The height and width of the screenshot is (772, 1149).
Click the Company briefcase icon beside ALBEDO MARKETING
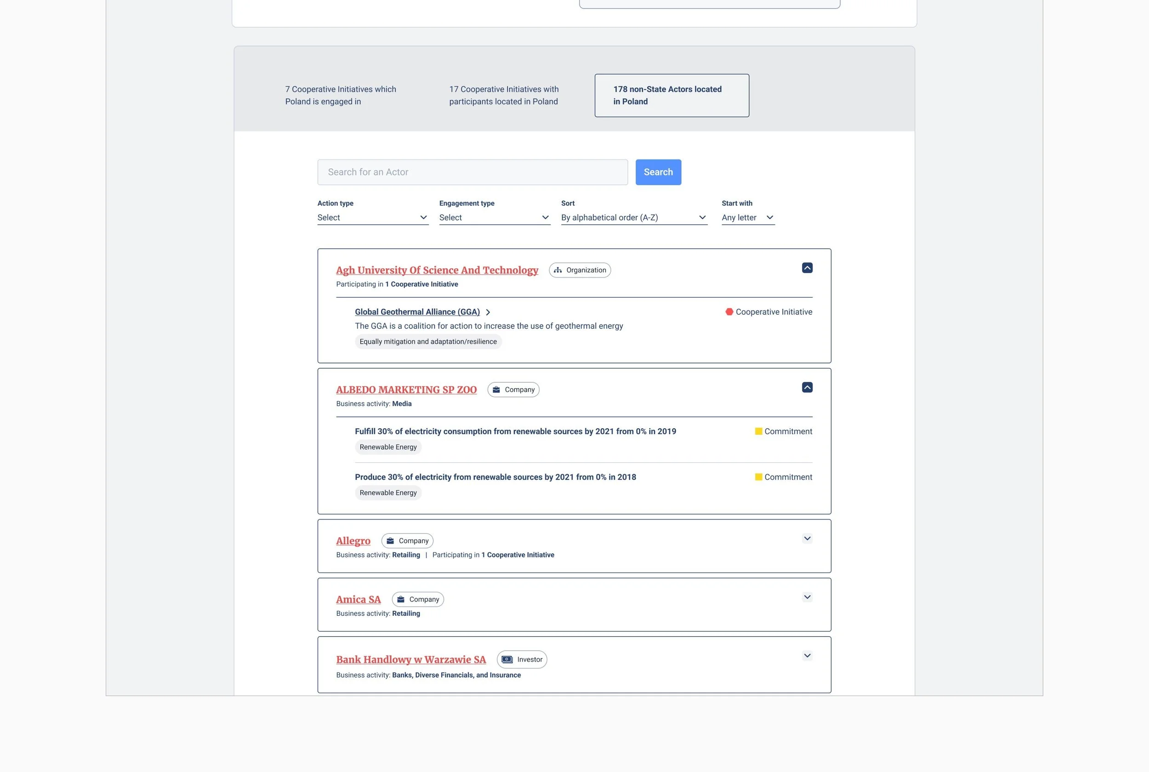496,390
